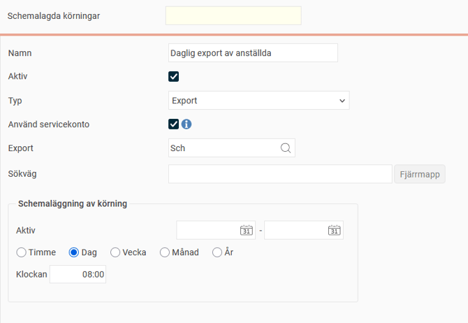This screenshot has width=468, height=323.
Task: Click the Namn text field
Action: pyautogui.click(x=253, y=53)
